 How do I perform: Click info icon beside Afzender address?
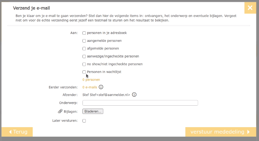(x=134, y=94)
